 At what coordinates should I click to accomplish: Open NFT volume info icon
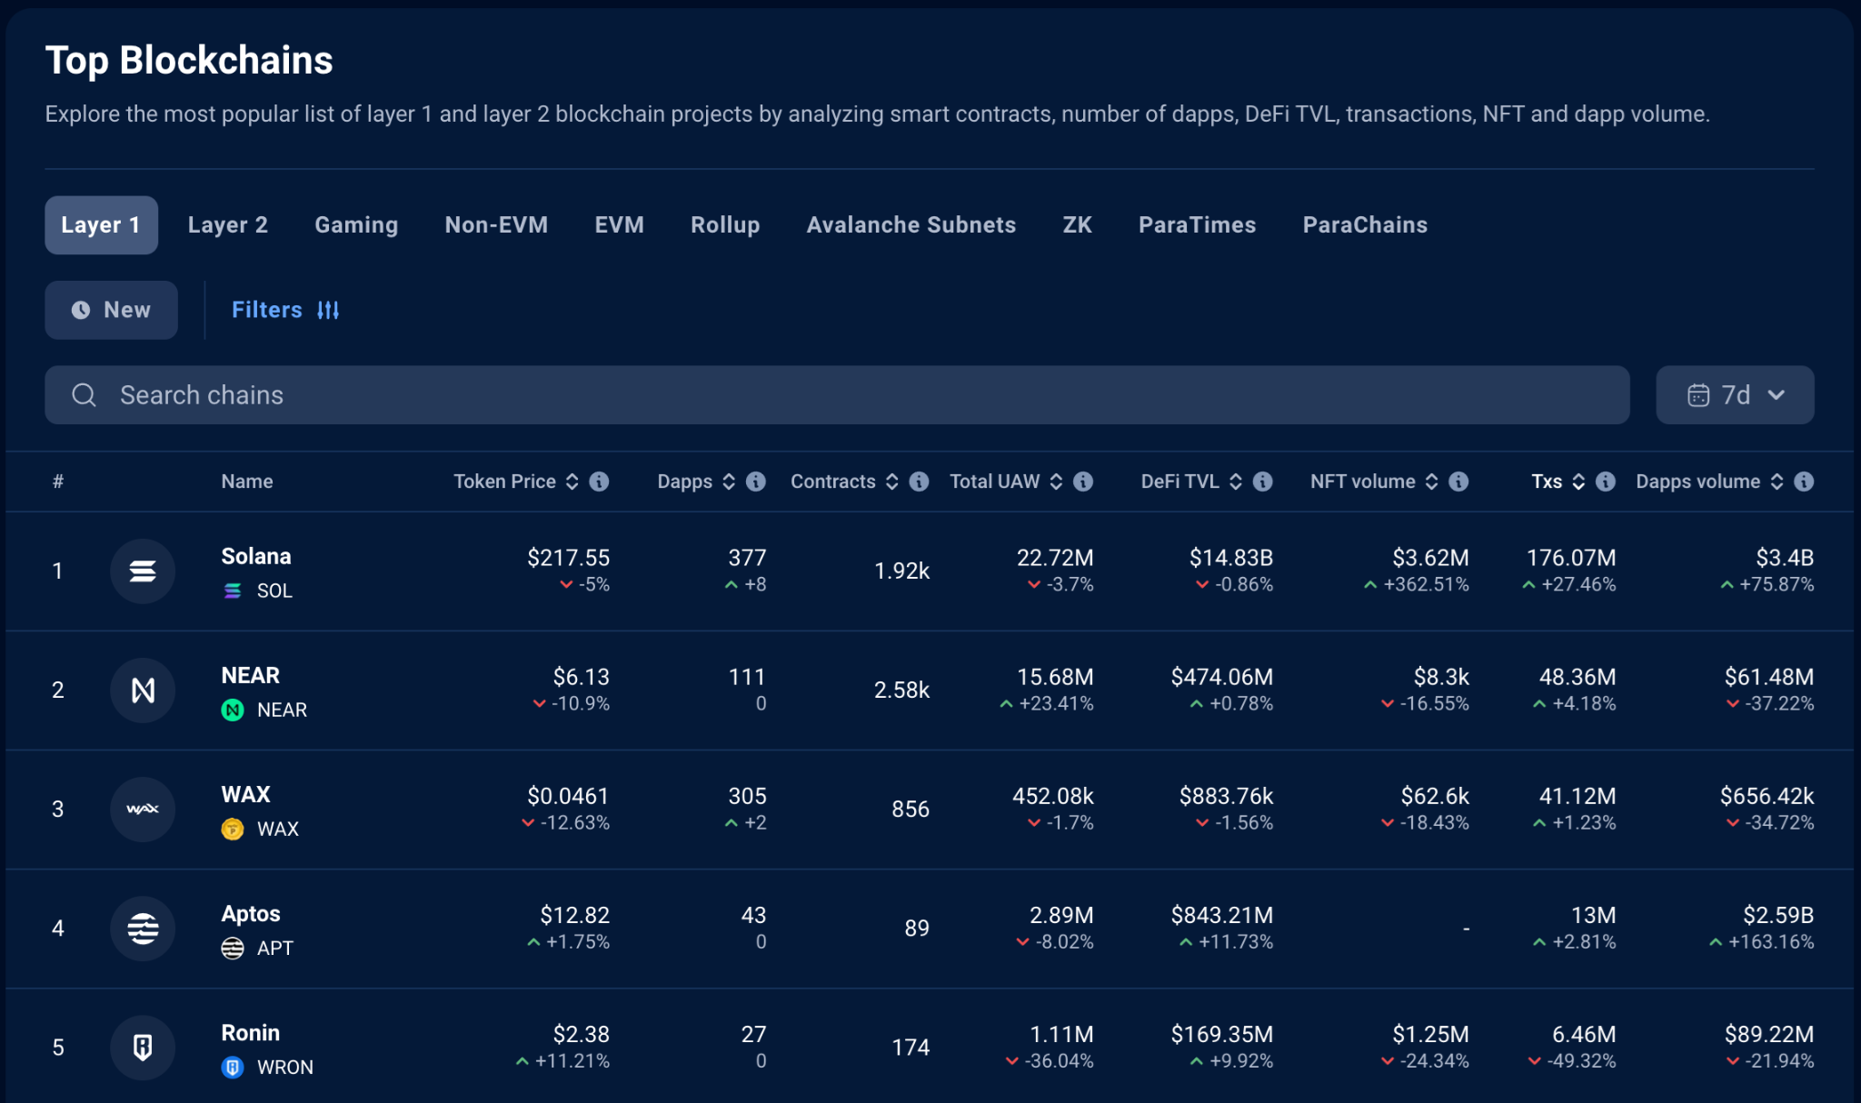(1458, 482)
